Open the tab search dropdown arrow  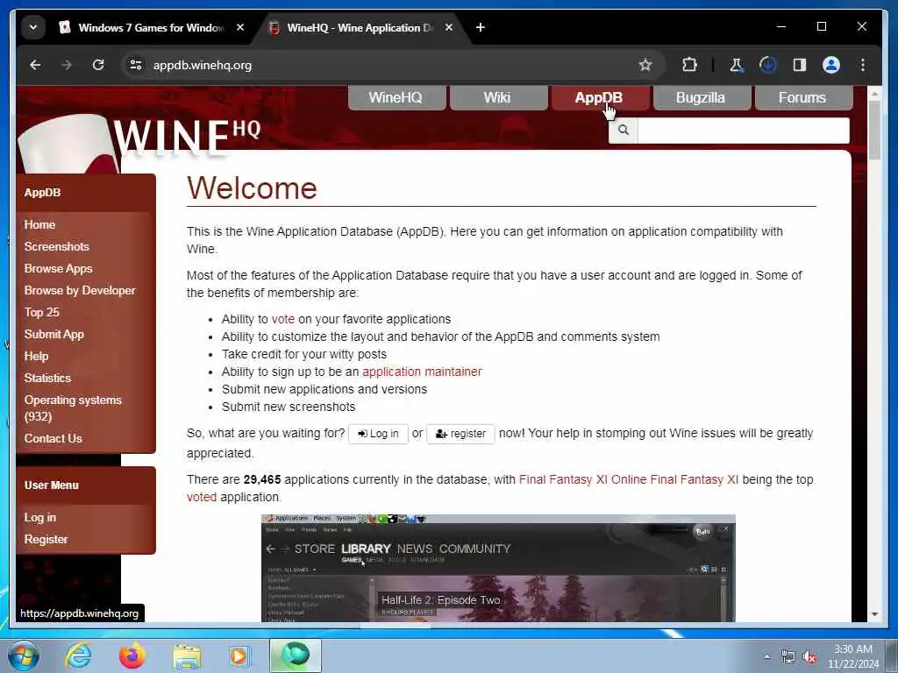pyautogui.click(x=33, y=27)
